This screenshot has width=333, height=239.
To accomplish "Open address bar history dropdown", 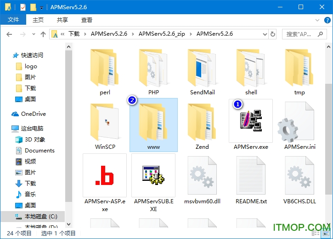I will click(x=265, y=34).
